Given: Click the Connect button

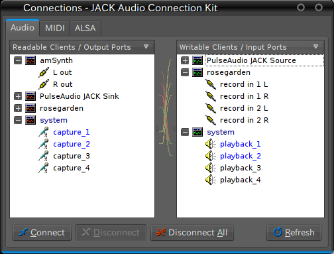Looking at the screenshot, I should tap(42, 233).
